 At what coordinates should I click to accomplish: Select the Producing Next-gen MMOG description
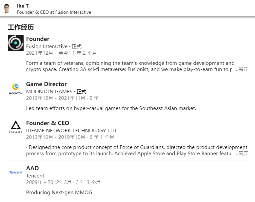(x=59, y=193)
